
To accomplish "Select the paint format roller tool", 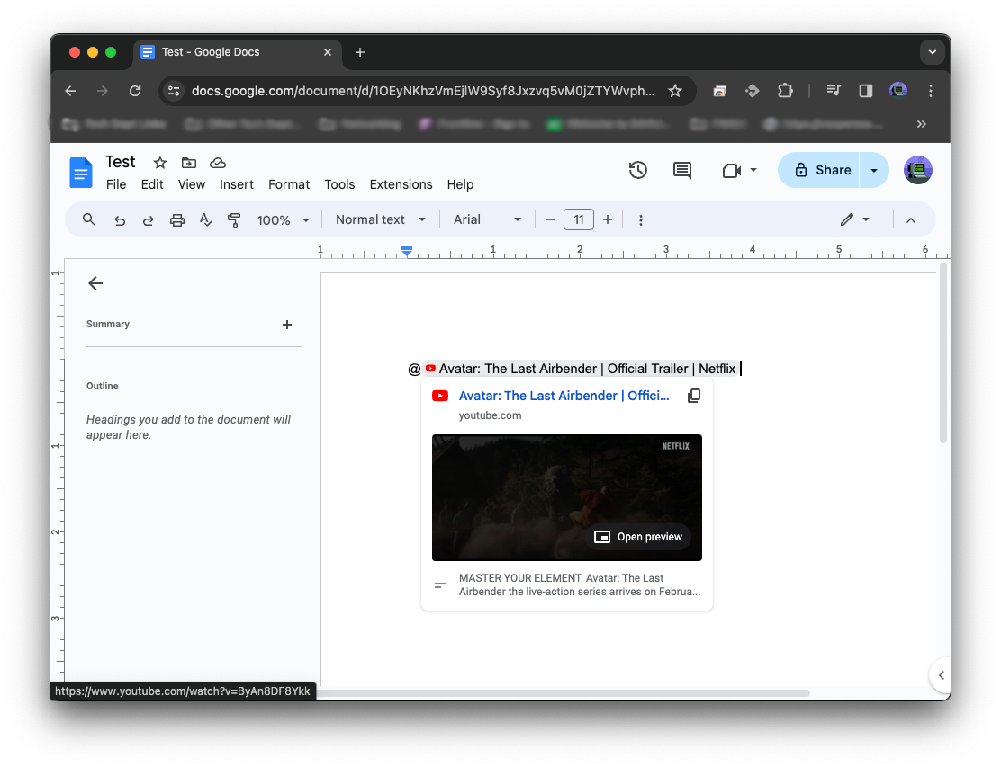I will tap(234, 220).
